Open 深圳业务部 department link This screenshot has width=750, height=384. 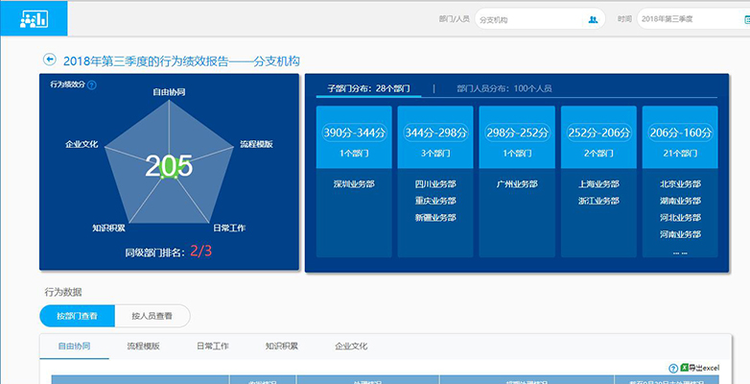pyautogui.click(x=352, y=183)
